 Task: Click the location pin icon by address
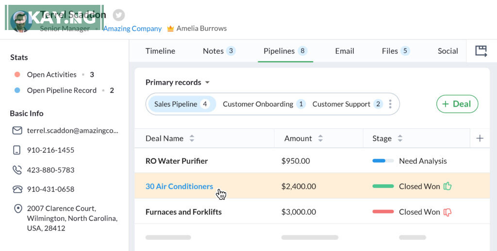coord(17,209)
